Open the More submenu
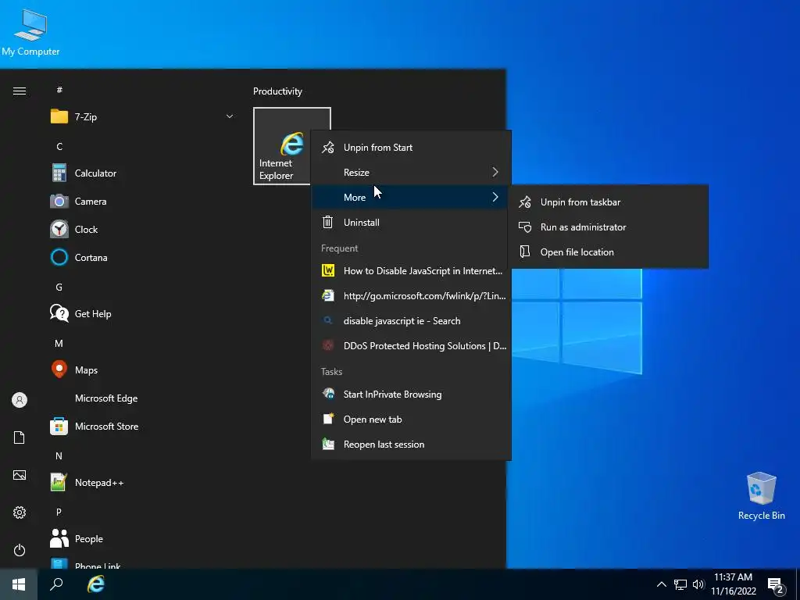 point(411,198)
